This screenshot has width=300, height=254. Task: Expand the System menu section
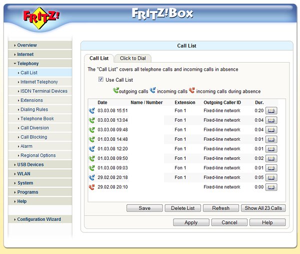25,183
